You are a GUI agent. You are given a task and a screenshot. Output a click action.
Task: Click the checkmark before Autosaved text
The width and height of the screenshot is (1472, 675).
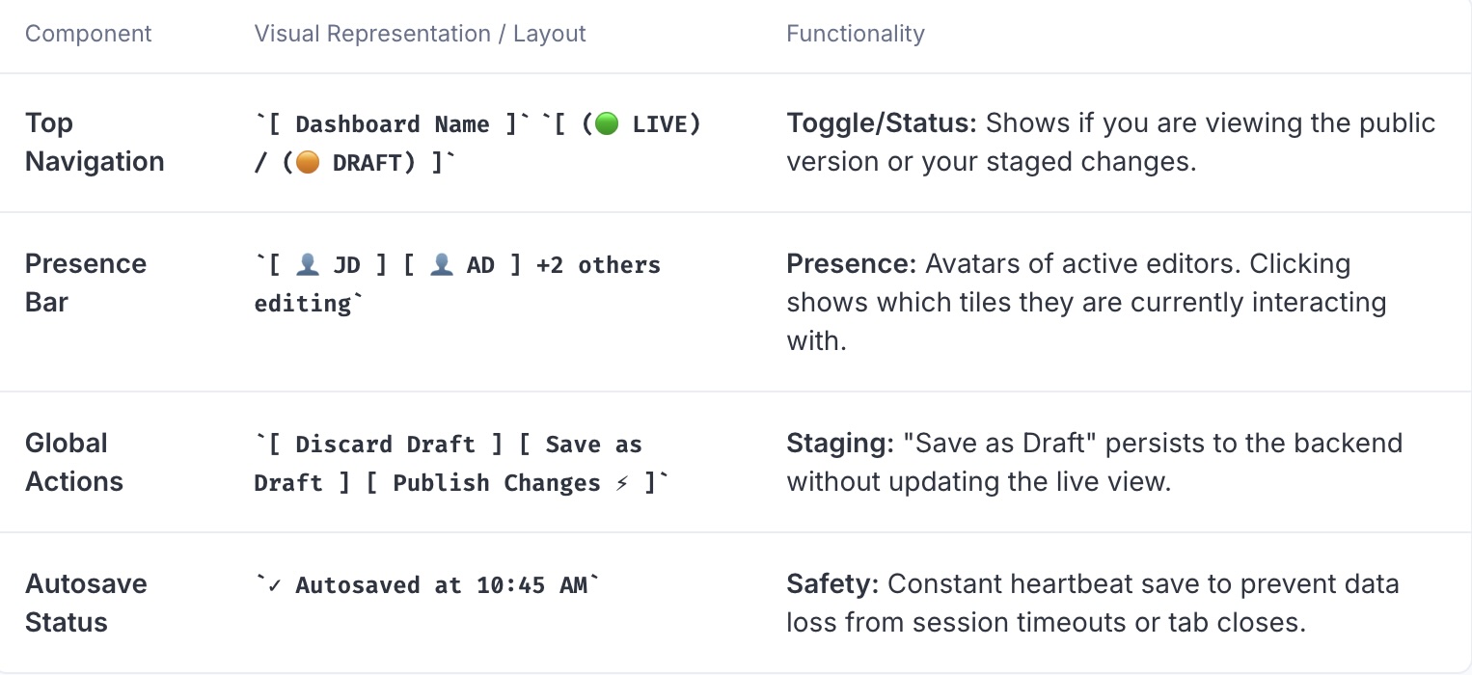pyautogui.click(x=275, y=585)
